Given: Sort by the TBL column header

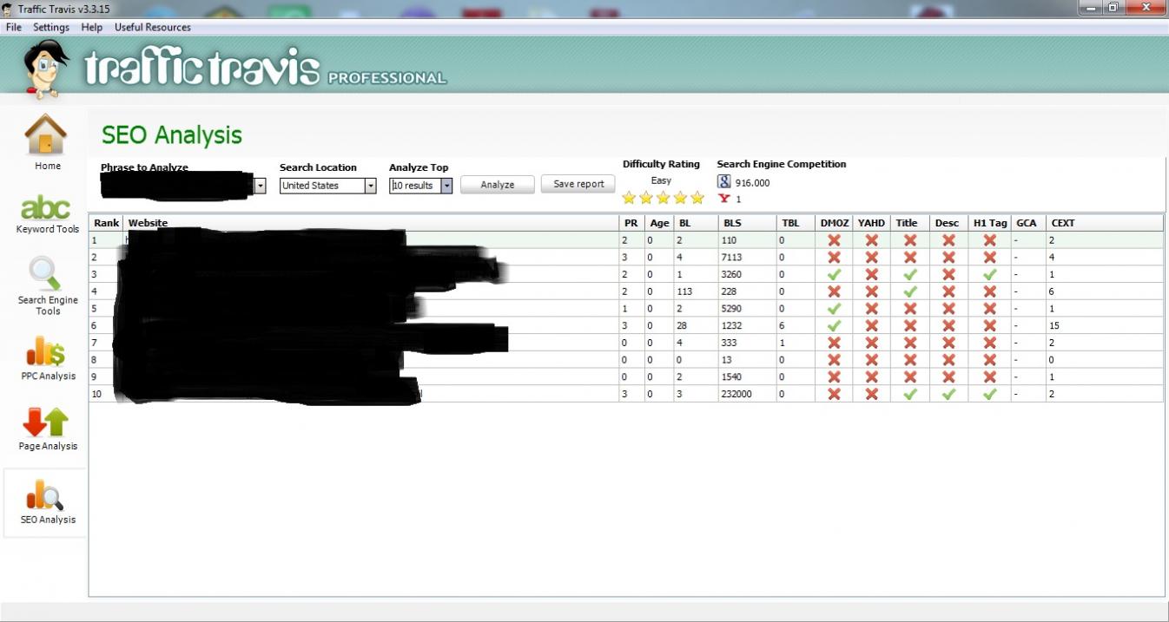Looking at the screenshot, I should coord(796,223).
